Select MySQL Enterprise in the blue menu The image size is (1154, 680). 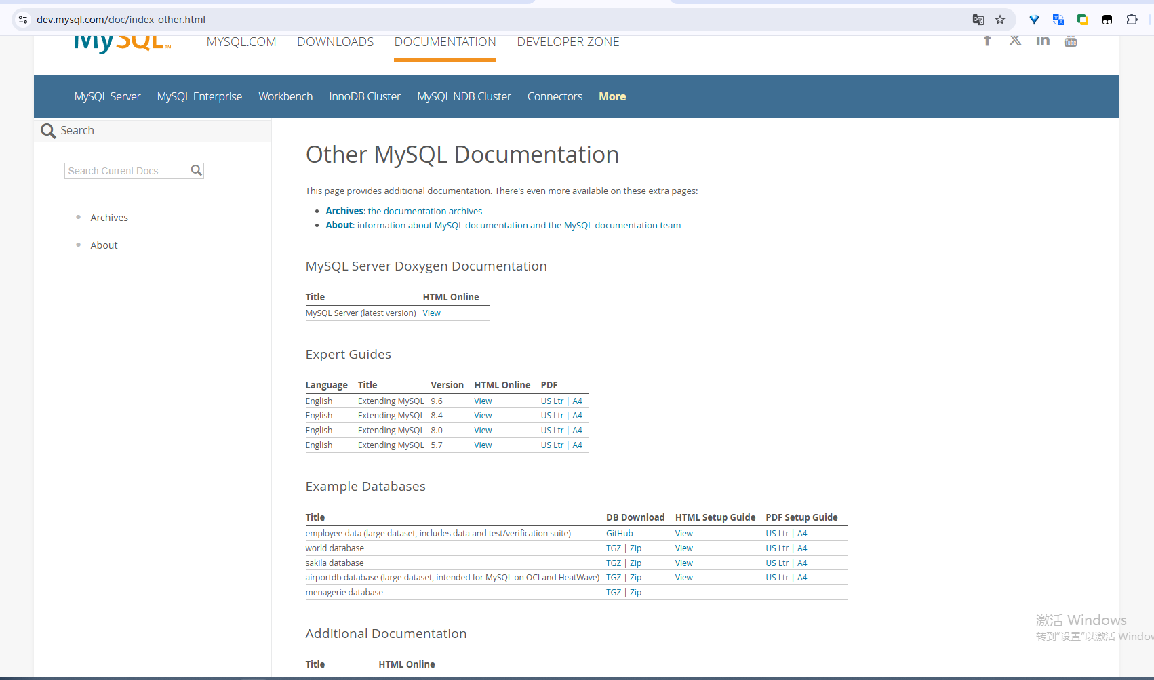(199, 96)
